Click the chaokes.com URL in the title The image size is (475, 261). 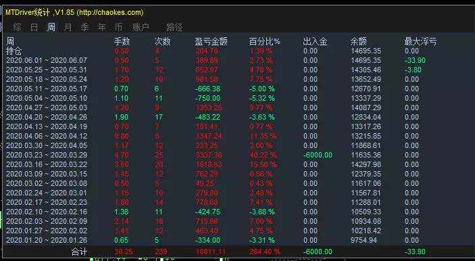click(109, 13)
